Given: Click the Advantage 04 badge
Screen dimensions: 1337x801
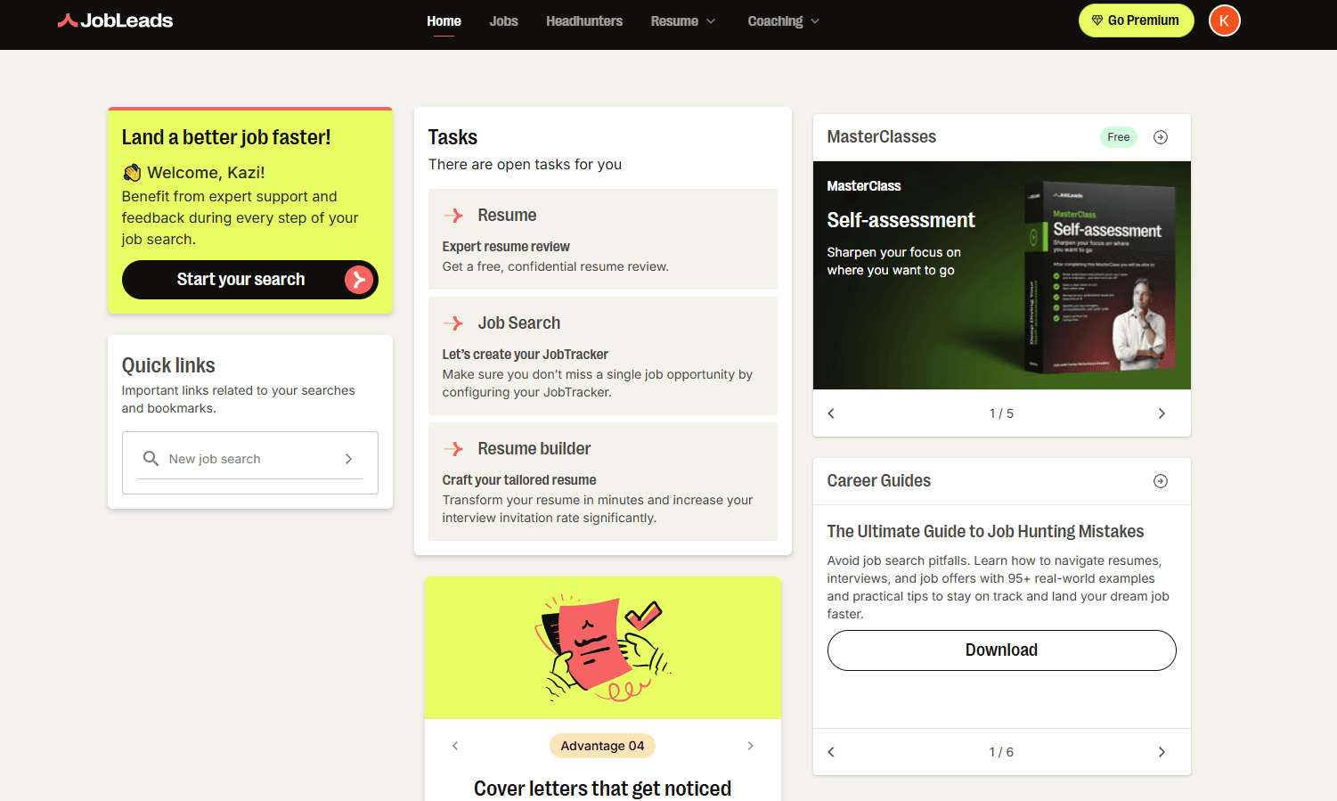Looking at the screenshot, I should [602, 746].
